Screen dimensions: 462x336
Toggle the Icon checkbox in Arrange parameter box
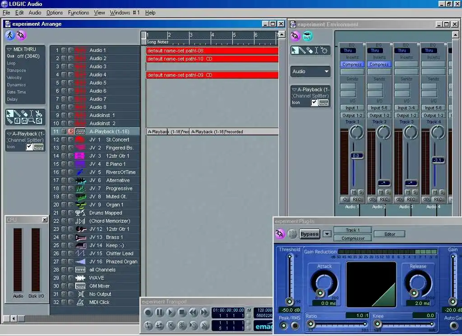(x=29, y=147)
